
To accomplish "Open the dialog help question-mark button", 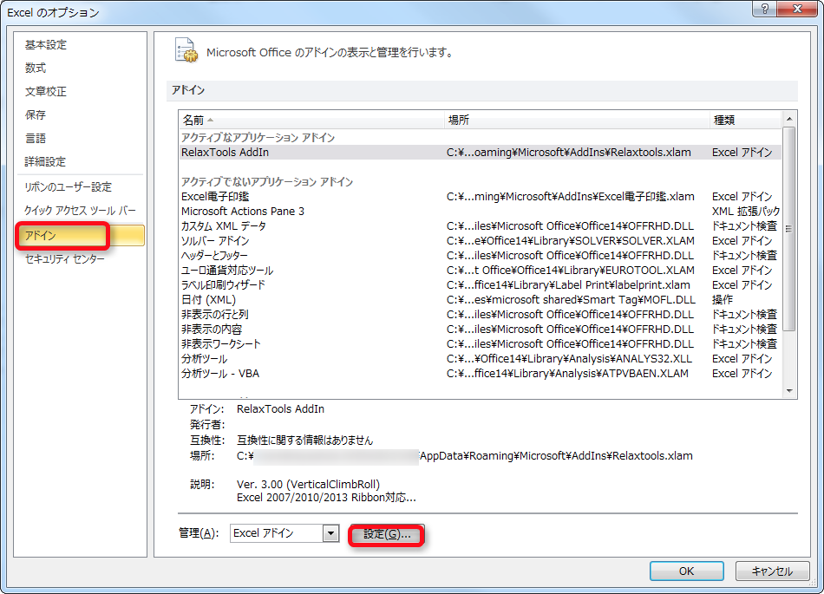I will [x=765, y=9].
